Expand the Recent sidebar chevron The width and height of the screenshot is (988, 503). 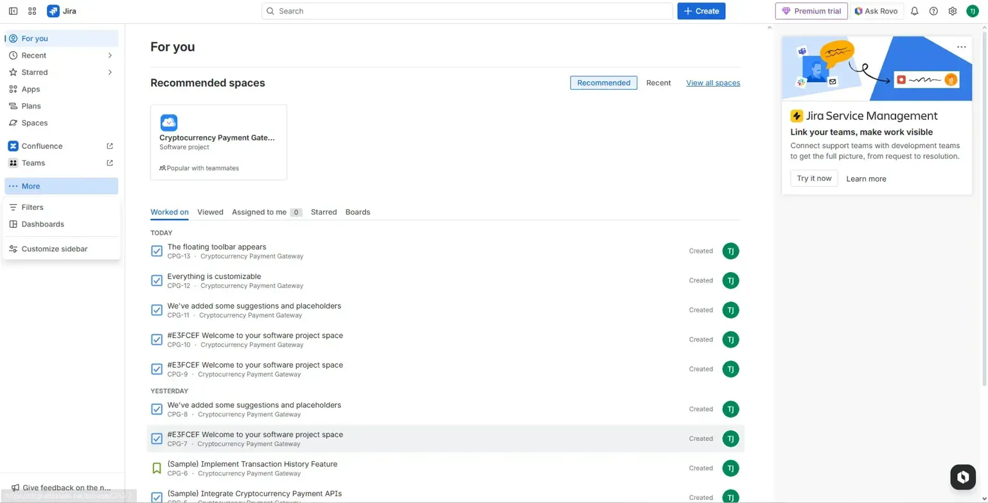[x=110, y=56]
